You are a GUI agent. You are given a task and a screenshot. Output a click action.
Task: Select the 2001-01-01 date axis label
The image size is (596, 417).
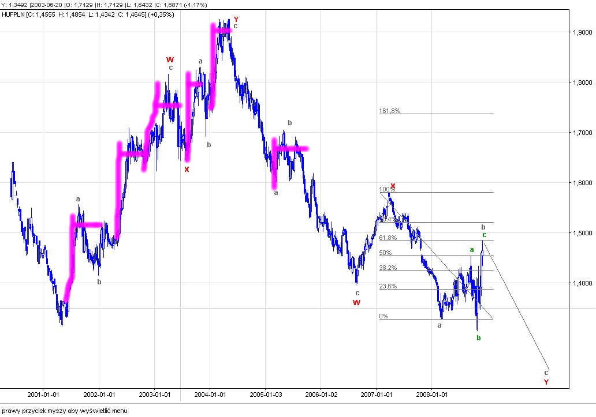pos(43,395)
